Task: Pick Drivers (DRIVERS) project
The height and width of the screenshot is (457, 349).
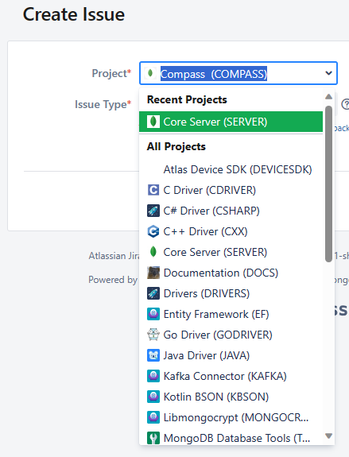Action: point(231,294)
